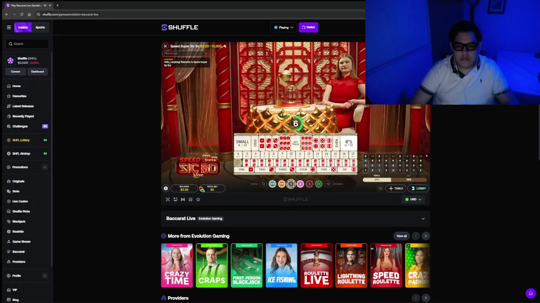The height and width of the screenshot is (303, 540).
Task: Open the Speed Roulette game thumbnail
Action: [386, 266]
